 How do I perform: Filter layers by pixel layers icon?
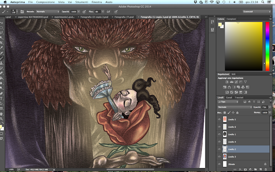[x=245, y=102]
